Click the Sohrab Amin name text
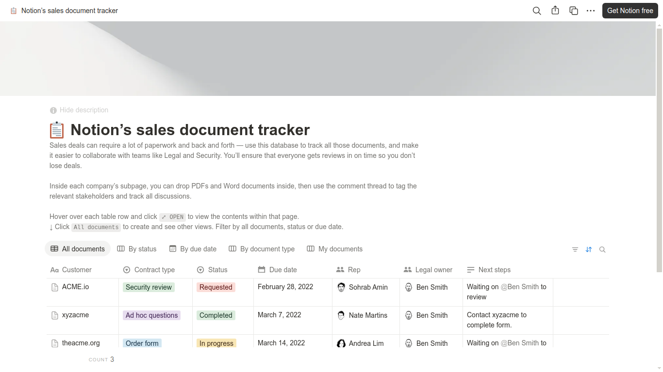663x372 pixels. [368, 287]
